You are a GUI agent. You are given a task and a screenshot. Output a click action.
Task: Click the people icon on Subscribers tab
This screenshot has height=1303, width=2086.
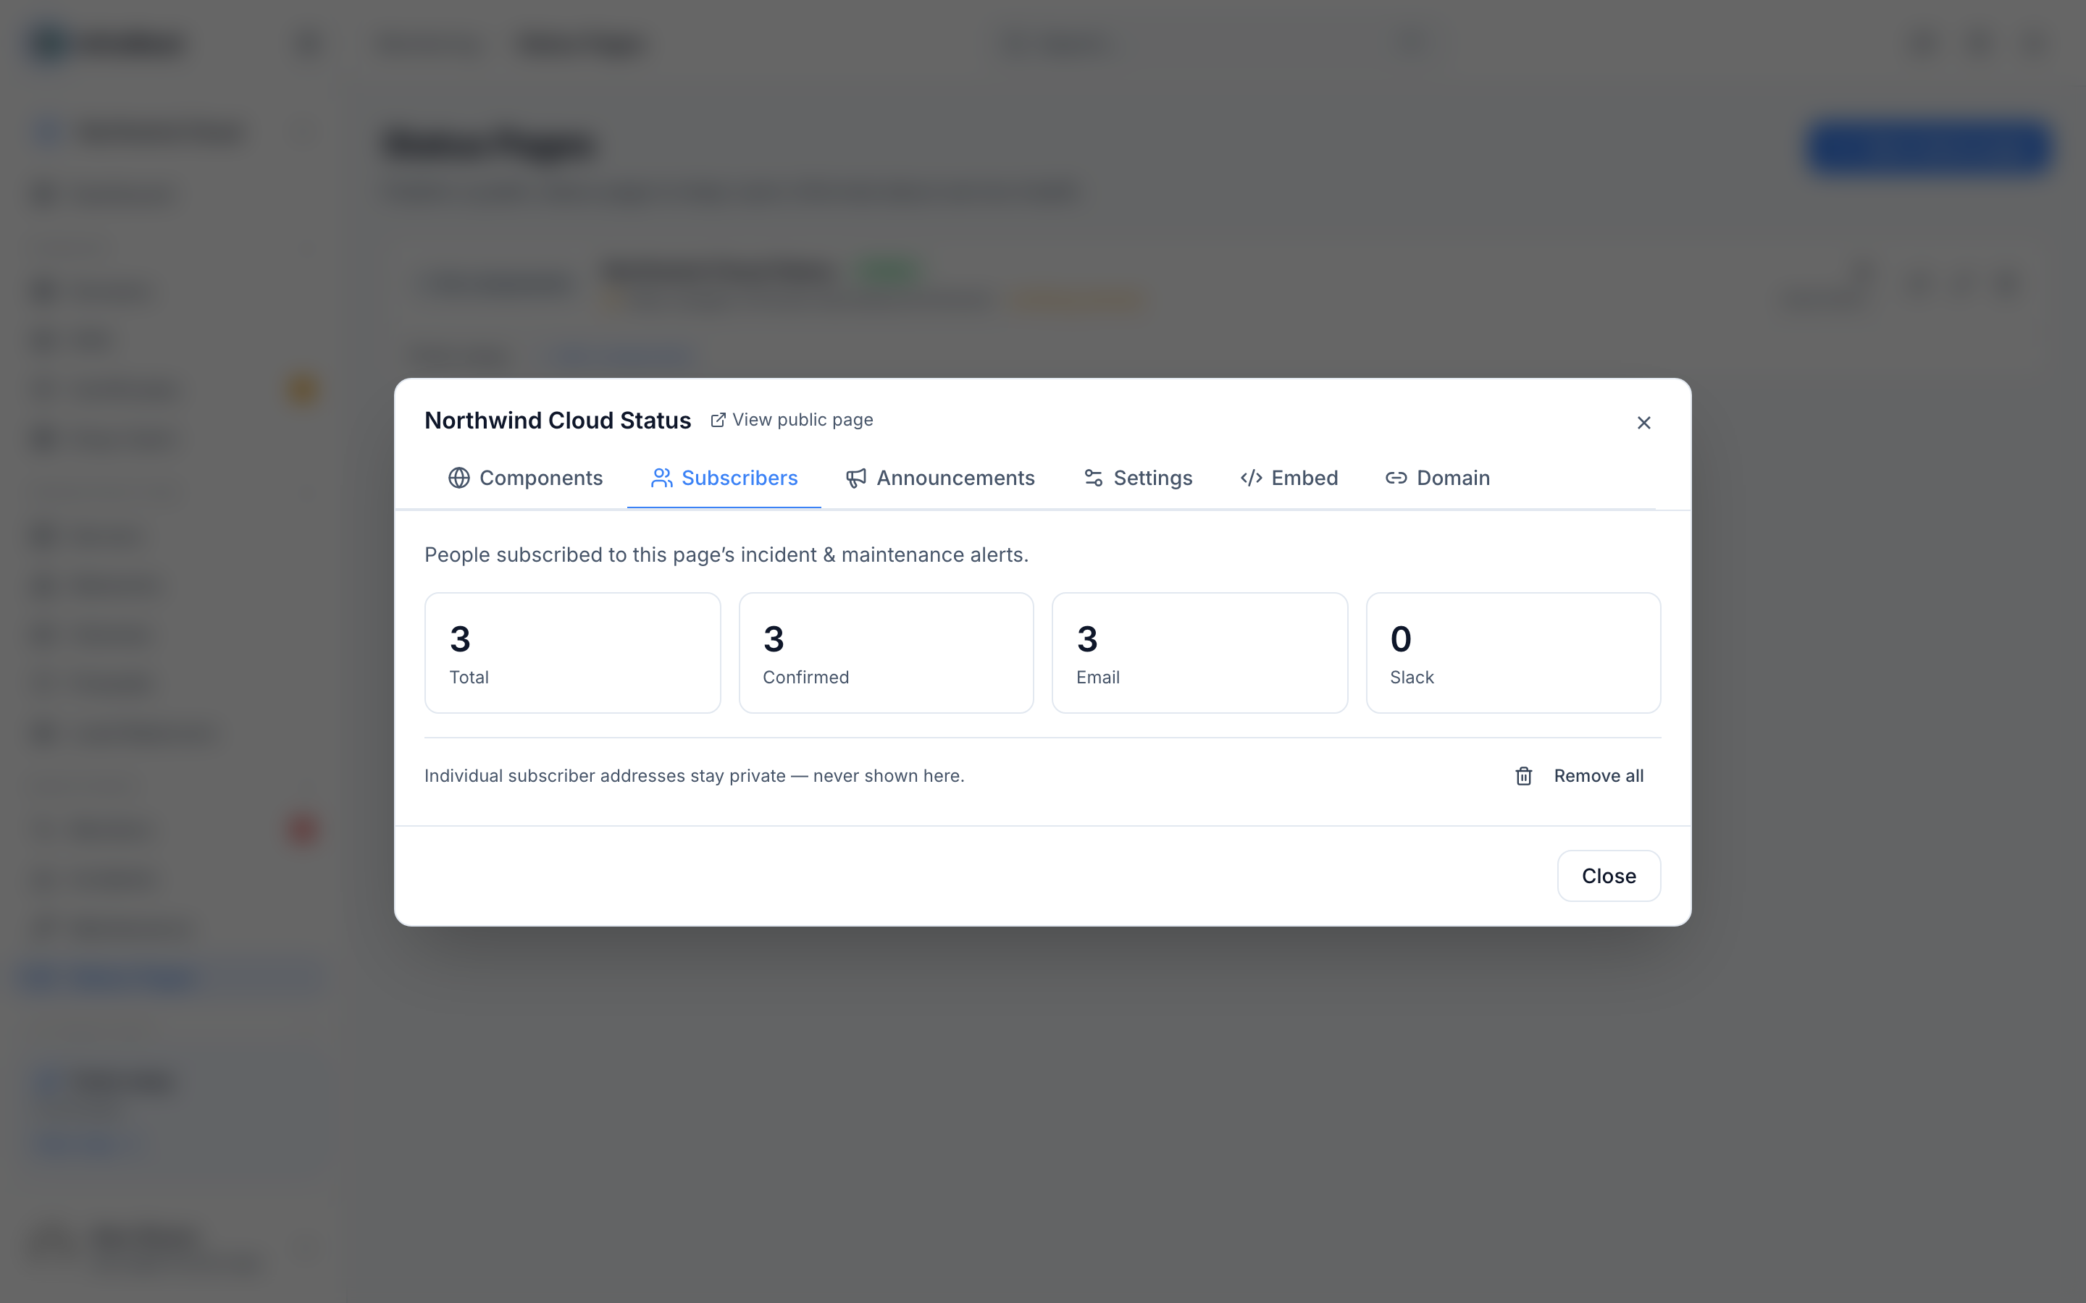pyautogui.click(x=661, y=478)
